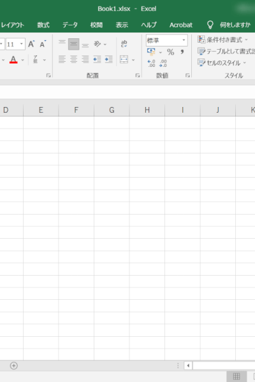
Task: Click the font size input showing 11
Action: [12, 44]
